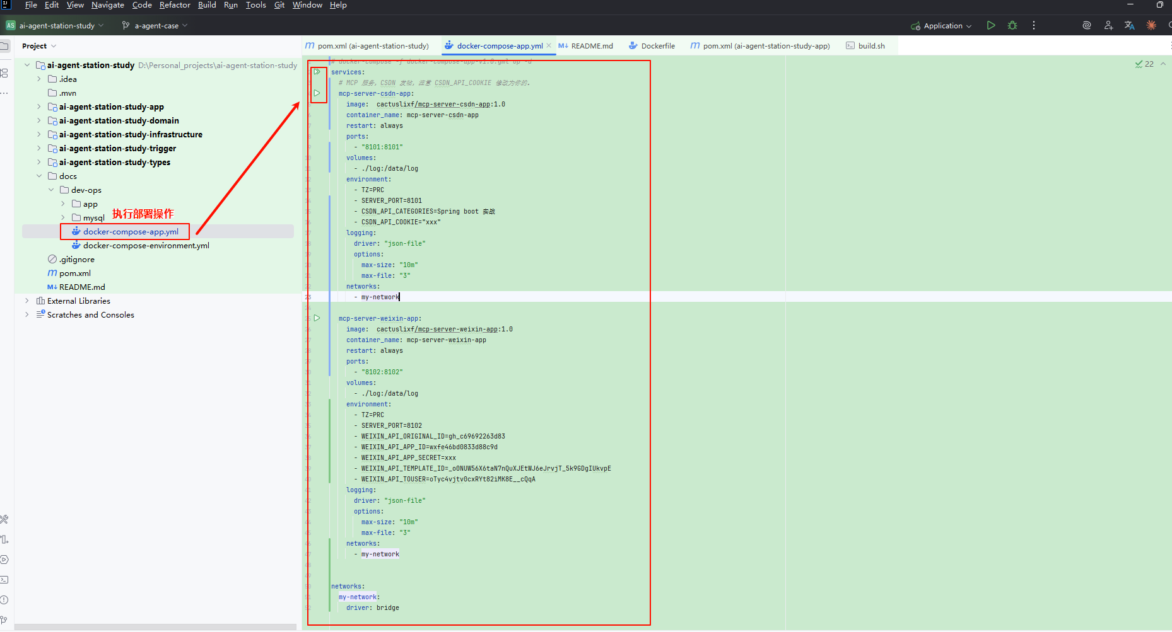Run the services gutter deploy icon
Viewport: 1172px width, 632px height.
(317, 72)
